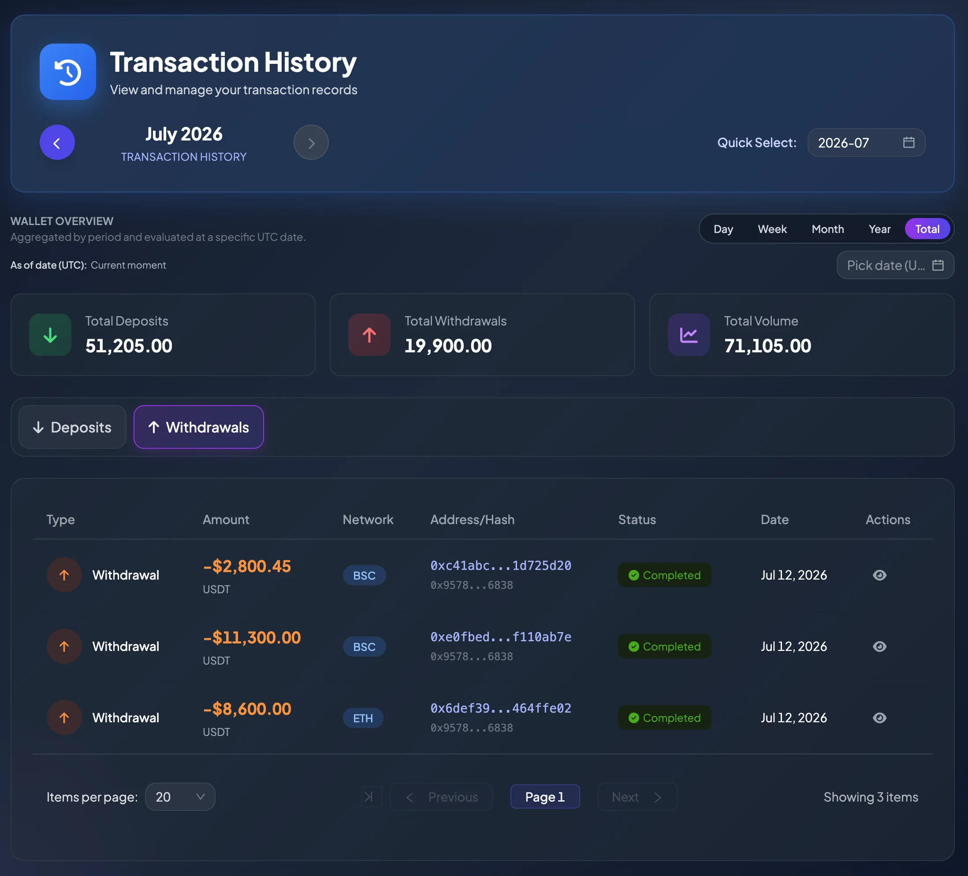Click amount -$2,800.45
Image resolution: width=968 pixels, height=876 pixels.
coord(247,566)
